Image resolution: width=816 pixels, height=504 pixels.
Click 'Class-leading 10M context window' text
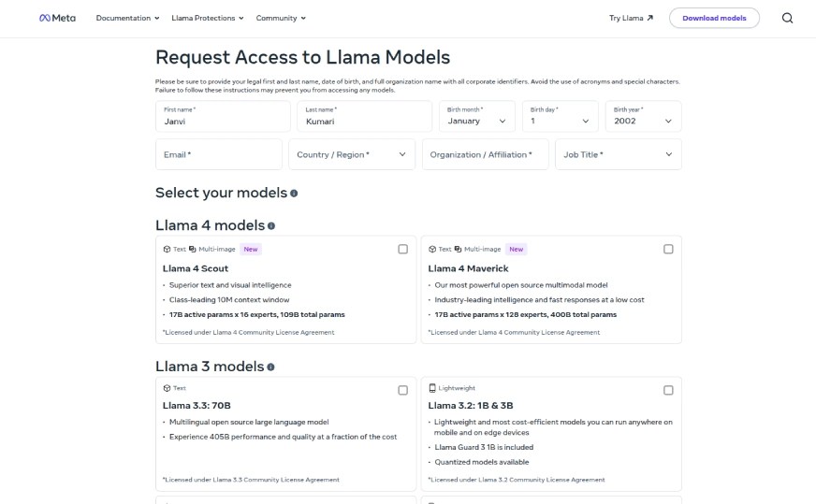[x=229, y=299]
